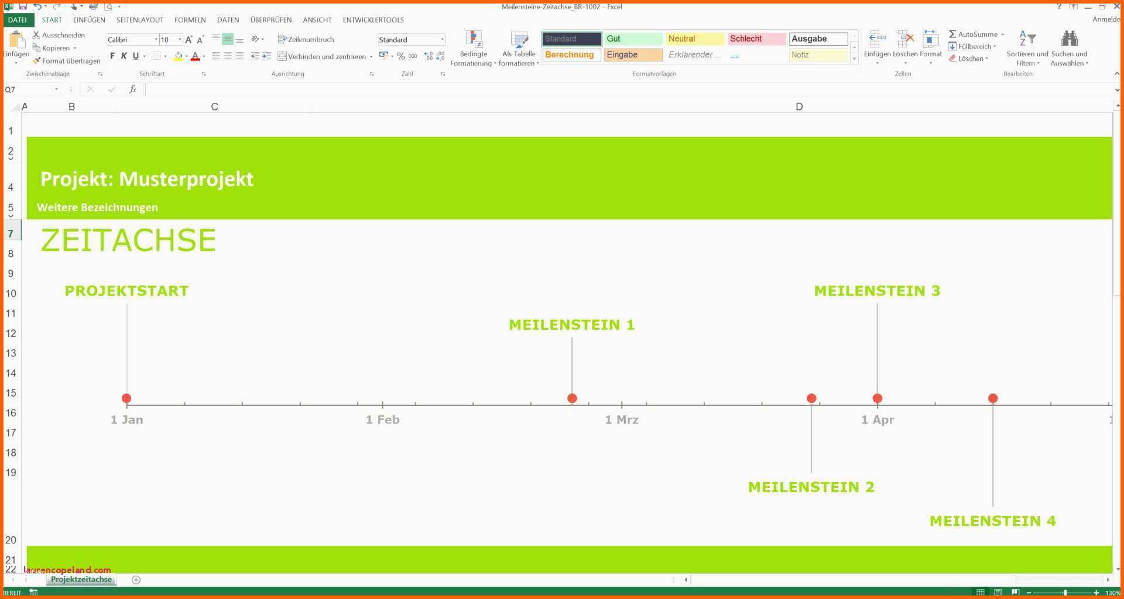Click Meilenstein 1 marker on timeline
Viewport: 1124px width, 599px height.
[572, 398]
